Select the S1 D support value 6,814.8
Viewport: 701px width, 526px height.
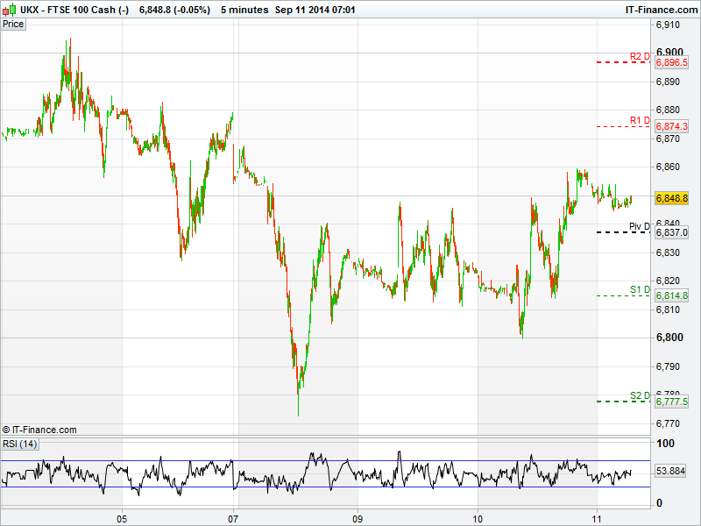[x=672, y=296]
